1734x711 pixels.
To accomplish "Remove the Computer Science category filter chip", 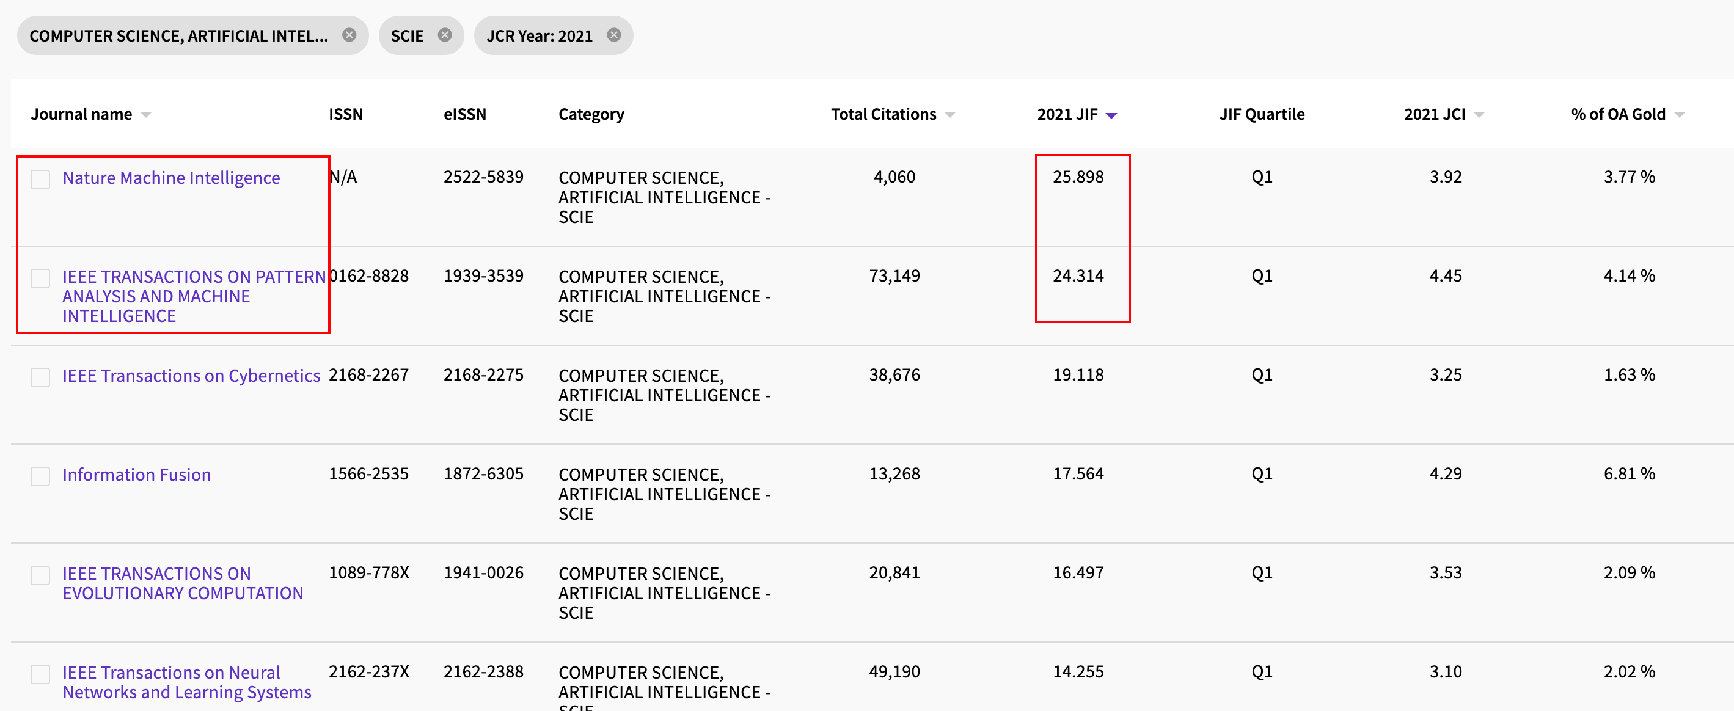I will (x=349, y=35).
